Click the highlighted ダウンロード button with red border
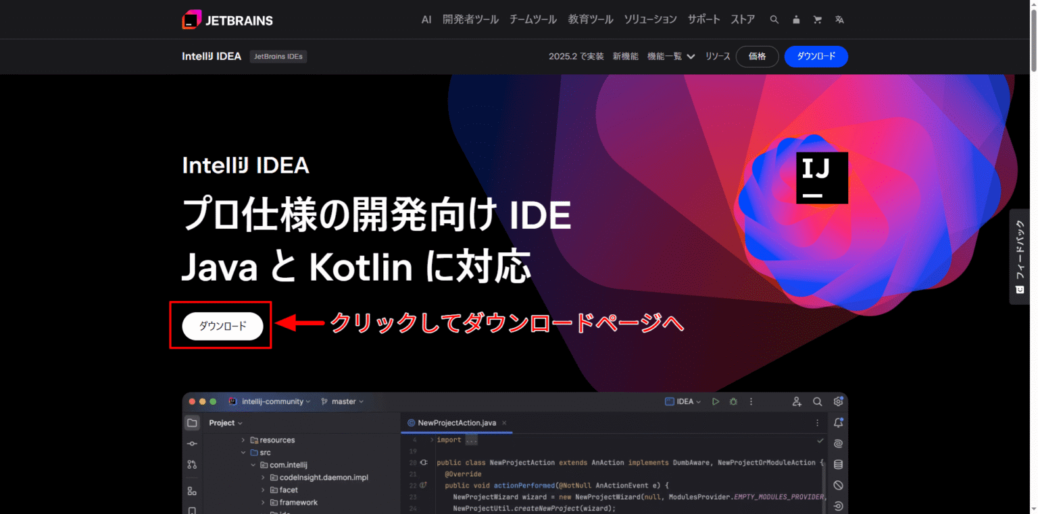Image resolution: width=1038 pixels, height=514 pixels. pos(222,326)
